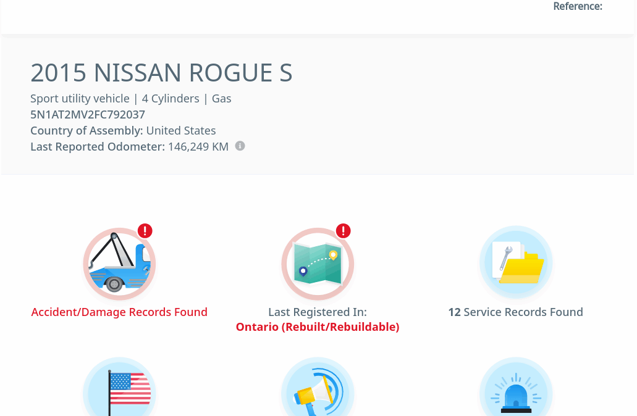Screen dimensions: 637x416
Task: Select the VIN 5N1AT2MV2FC792037
Action: (88, 114)
